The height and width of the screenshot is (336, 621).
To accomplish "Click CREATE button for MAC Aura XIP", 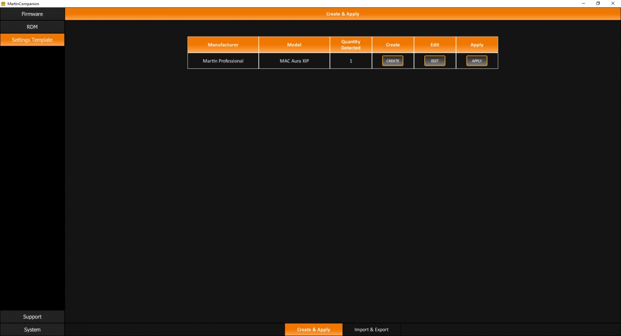I will pos(393,61).
